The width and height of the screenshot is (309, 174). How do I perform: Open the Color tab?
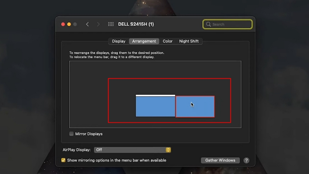pyautogui.click(x=168, y=41)
